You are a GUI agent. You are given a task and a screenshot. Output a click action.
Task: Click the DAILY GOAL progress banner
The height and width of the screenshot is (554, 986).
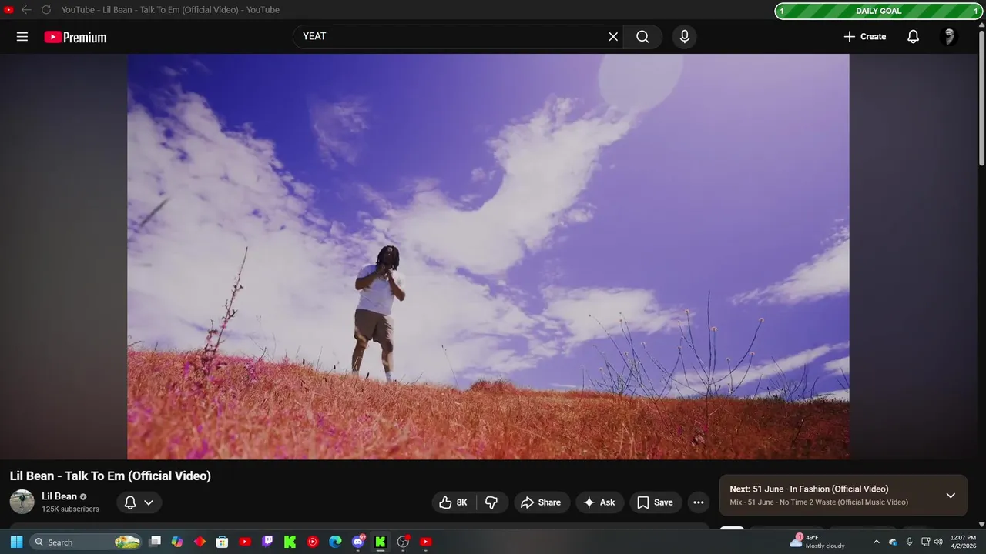click(x=879, y=11)
